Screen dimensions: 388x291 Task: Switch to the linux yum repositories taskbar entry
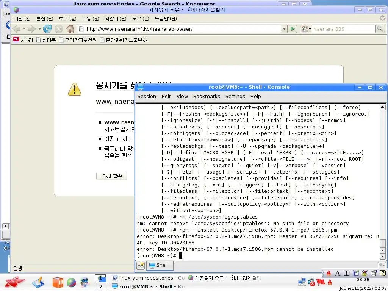point(148,278)
